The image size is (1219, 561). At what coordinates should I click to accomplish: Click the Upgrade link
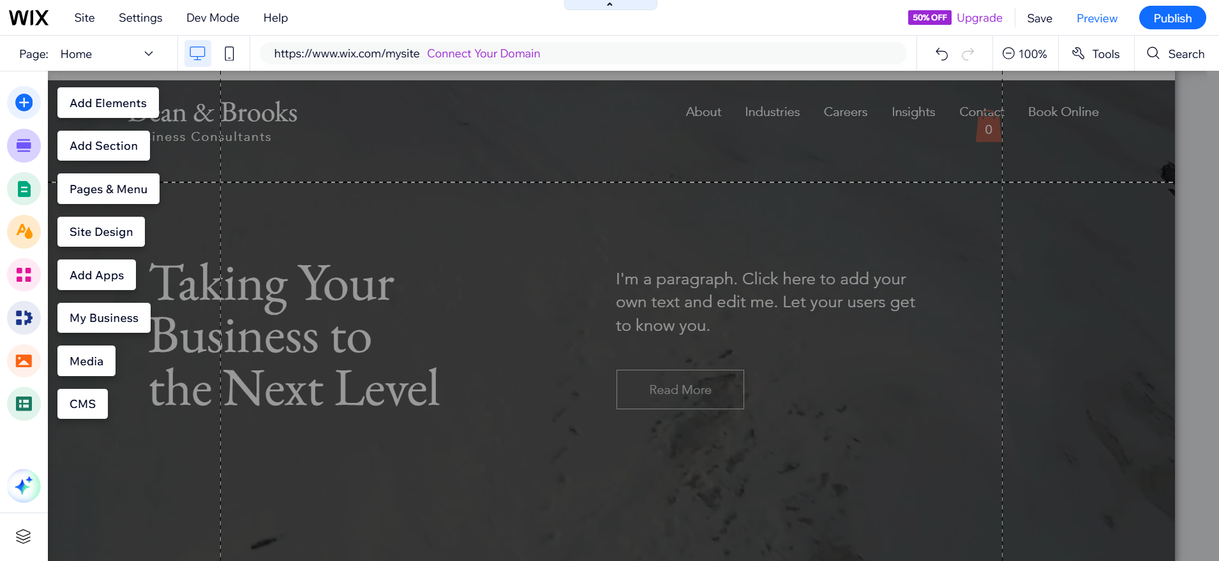(x=980, y=18)
